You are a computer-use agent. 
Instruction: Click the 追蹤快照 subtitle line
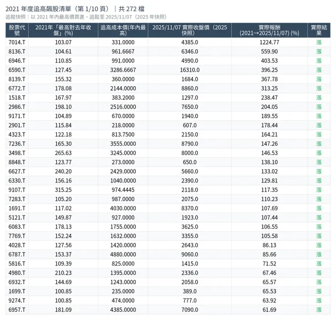tap(86, 17)
